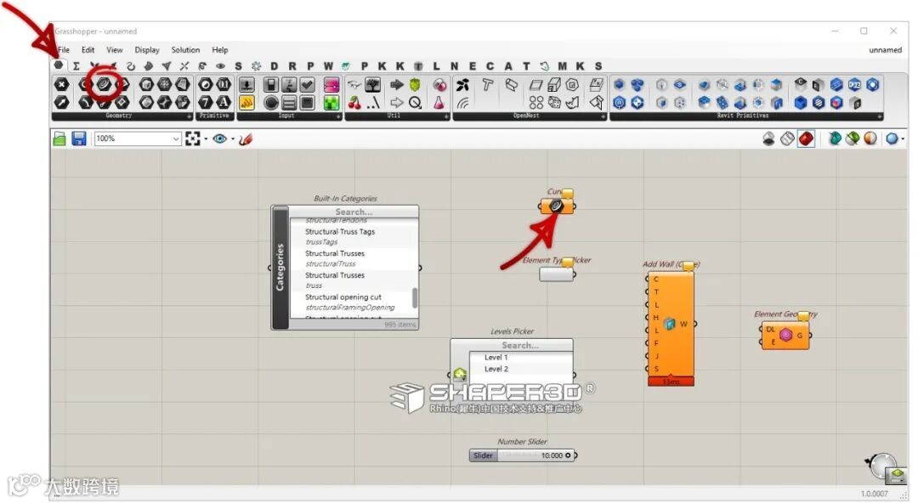
Task: Click the Levels Picker Search field
Action: click(x=520, y=346)
